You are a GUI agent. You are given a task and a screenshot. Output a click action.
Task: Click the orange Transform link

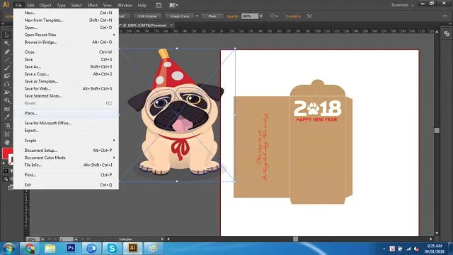[293, 16]
